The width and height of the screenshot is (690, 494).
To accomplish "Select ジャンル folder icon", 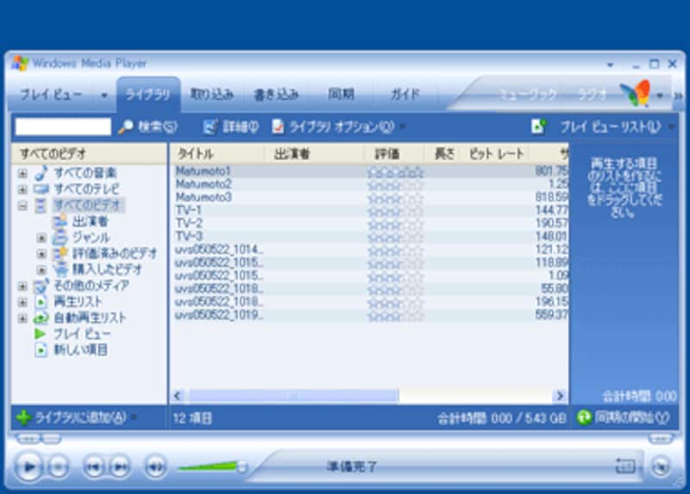I will click(60, 238).
